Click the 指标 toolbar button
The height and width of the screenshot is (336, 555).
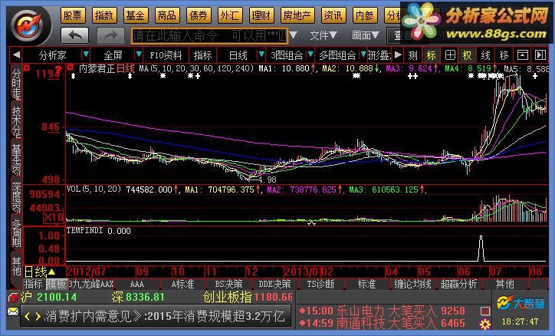[x=203, y=55]
